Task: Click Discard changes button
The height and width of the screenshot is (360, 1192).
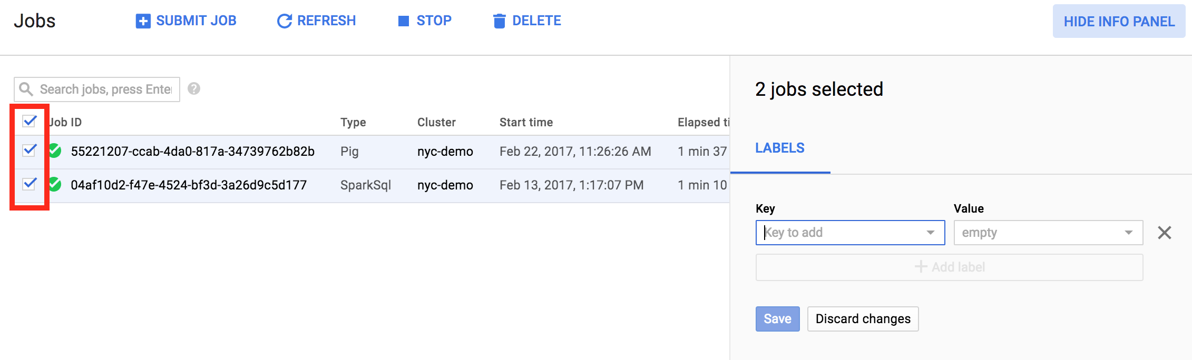Action: point(863,319)
